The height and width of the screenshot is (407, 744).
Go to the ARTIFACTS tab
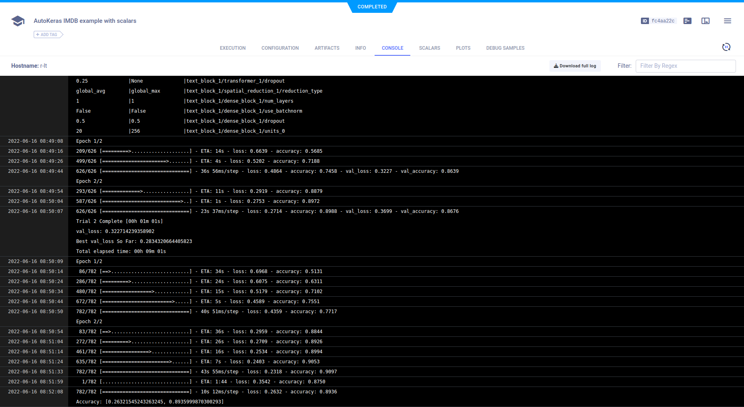coord(327,48)
